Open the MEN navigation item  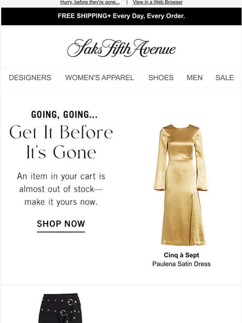point(194,78)
